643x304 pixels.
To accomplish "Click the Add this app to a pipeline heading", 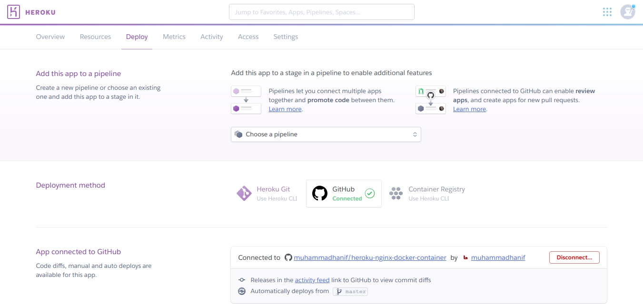I will 79,74.
